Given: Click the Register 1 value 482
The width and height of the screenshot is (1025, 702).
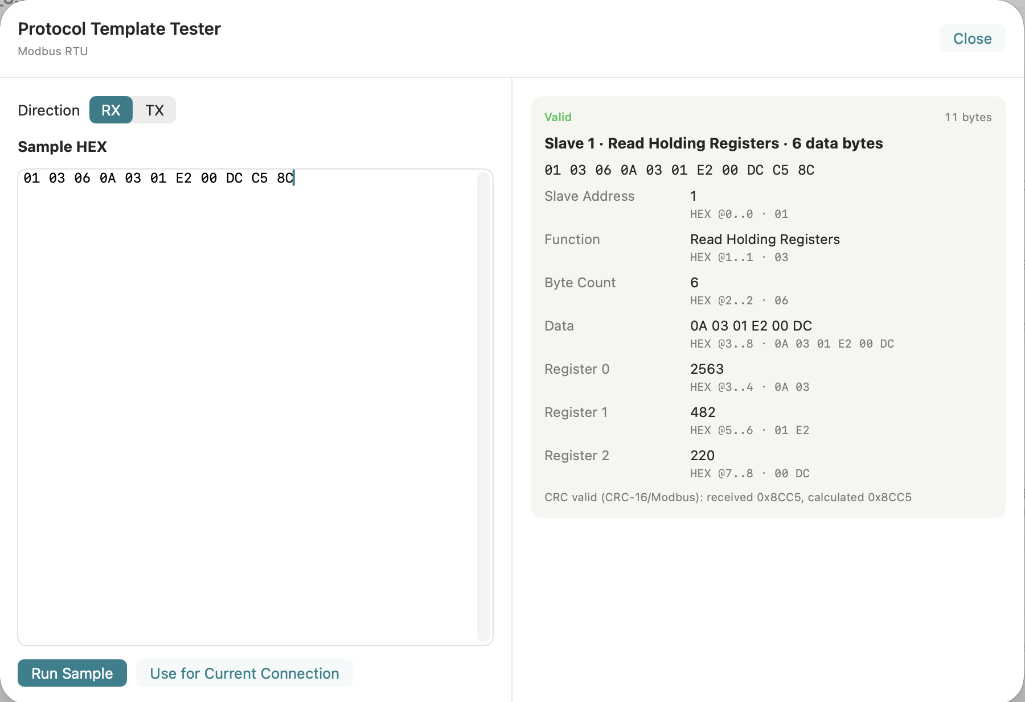Looking at the screenshot, I should [x=703, y=412].
